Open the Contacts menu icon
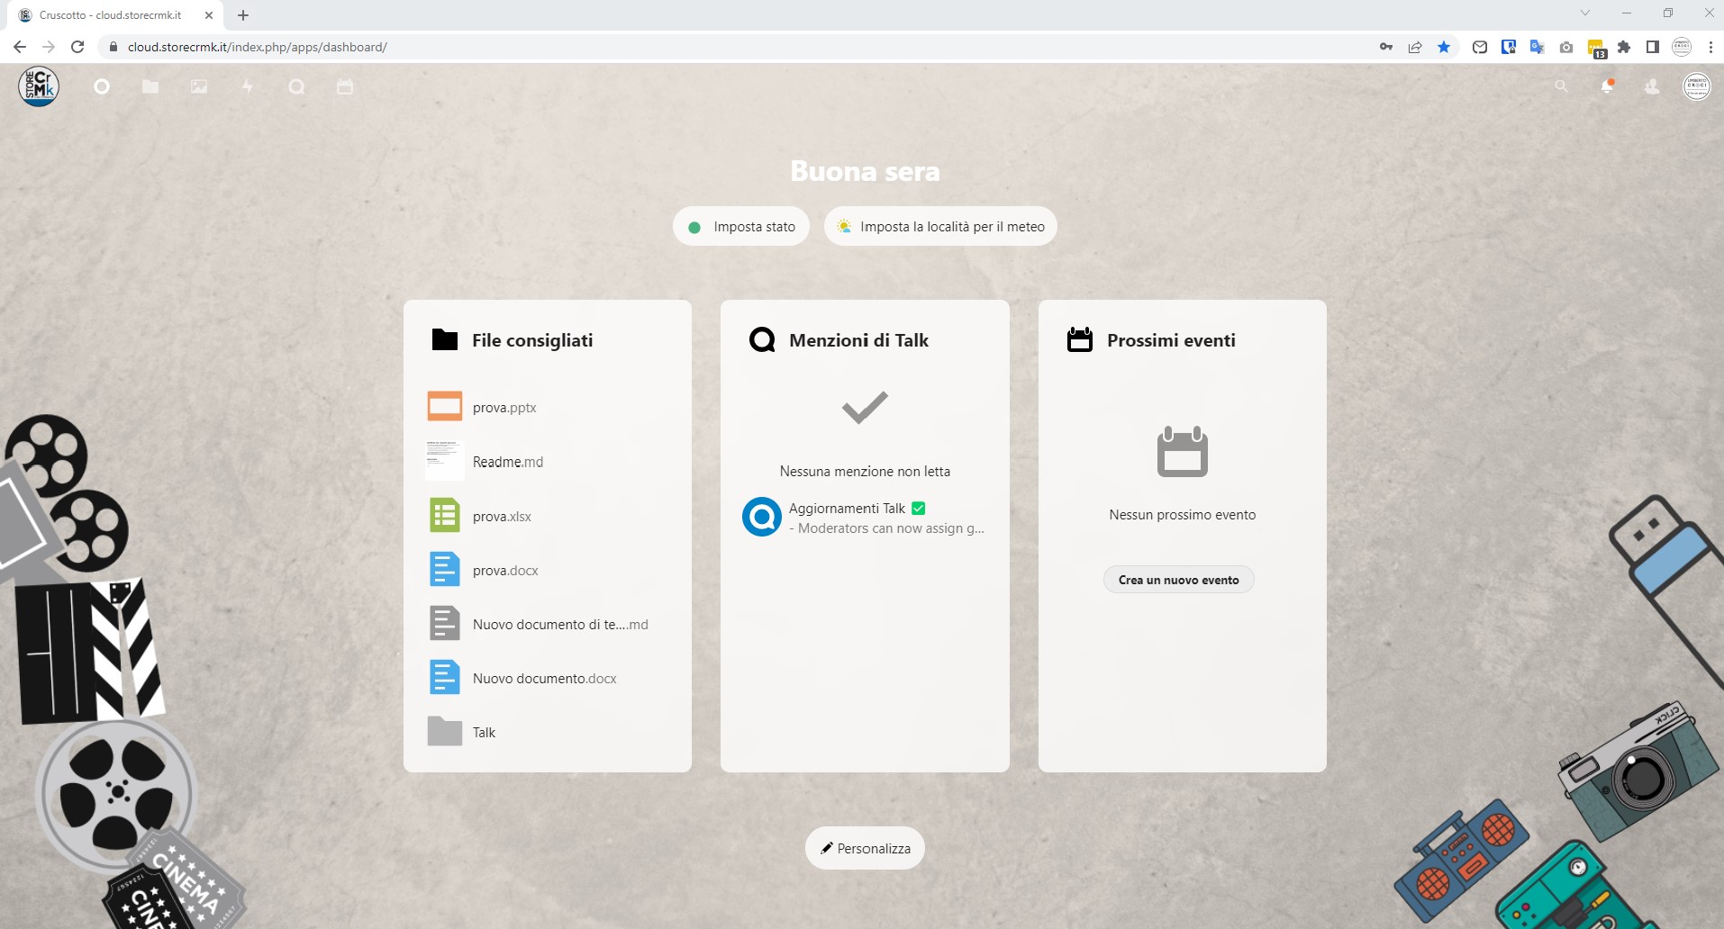1724x929 pixels. [x=1652, y=86]
